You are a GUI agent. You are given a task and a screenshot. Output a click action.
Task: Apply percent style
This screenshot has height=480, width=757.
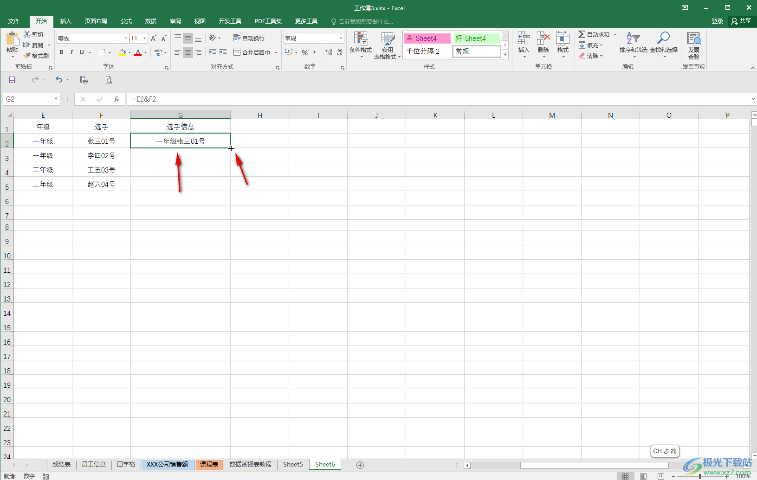click(x=304, y=52)
